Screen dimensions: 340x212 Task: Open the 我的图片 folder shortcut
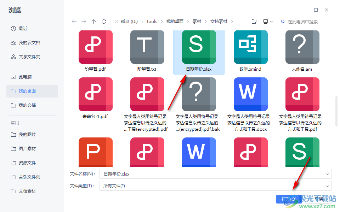point(32,135)
